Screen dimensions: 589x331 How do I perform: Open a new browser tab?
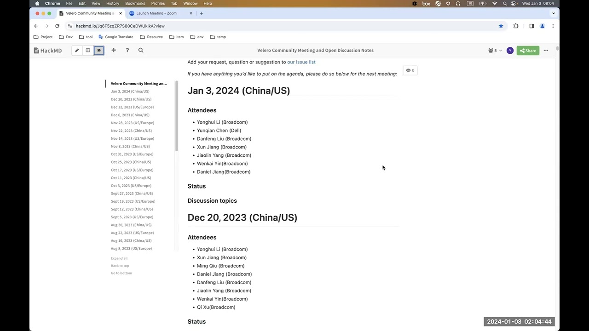(x=201, y=13)
